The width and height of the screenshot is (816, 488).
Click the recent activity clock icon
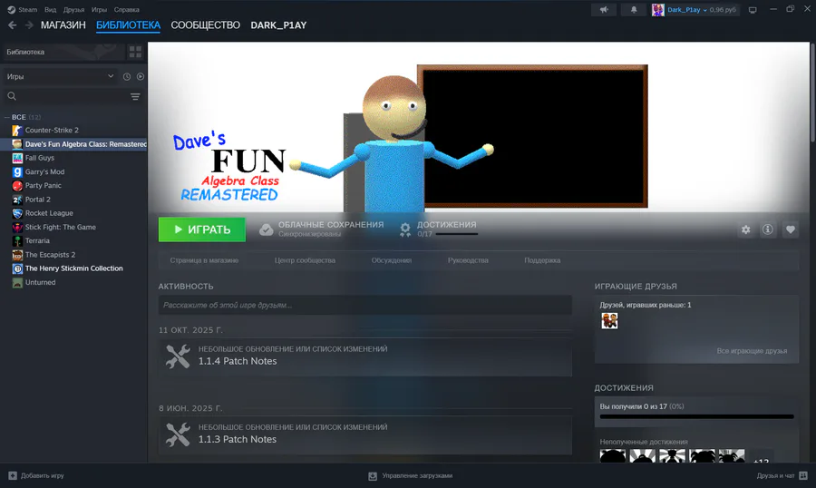click(x=126, y=76)
